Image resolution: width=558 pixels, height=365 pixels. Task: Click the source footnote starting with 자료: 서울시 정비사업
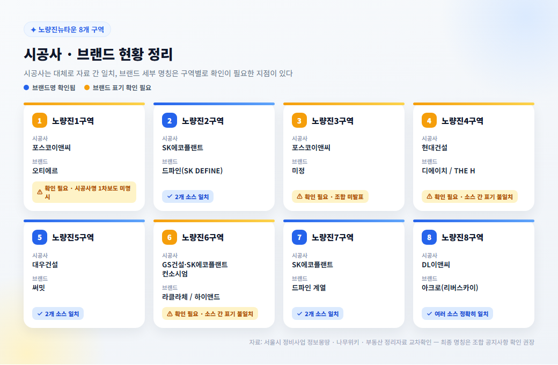pyautogui.click(x=392, y=342)
